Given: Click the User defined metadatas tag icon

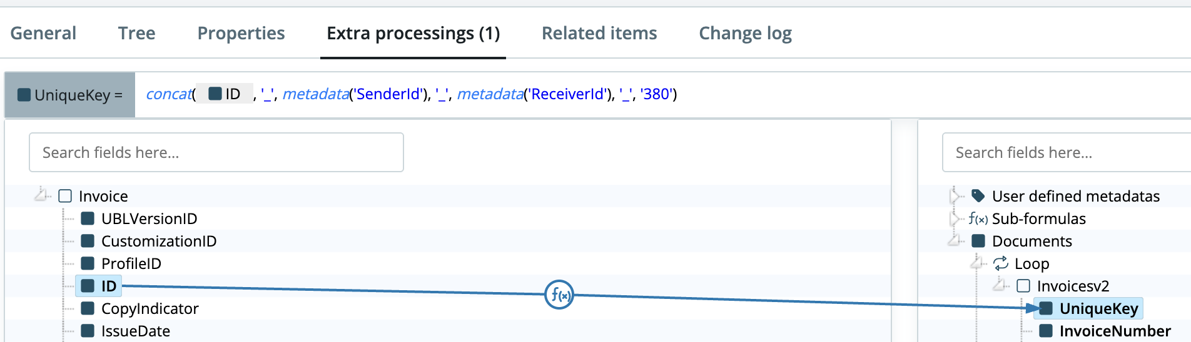Looking at the screenshot, I should click(x=978, y=196).
